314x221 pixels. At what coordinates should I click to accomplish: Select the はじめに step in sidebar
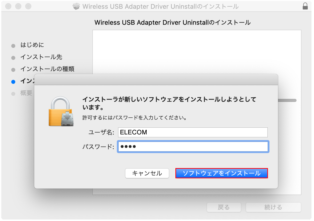(x=32, y=45)
